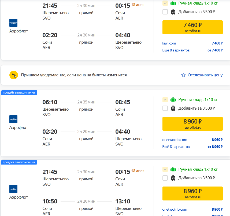
Task: Open the onetwotrip.com link in the 06:10 flight card
Action: [175, 140]
